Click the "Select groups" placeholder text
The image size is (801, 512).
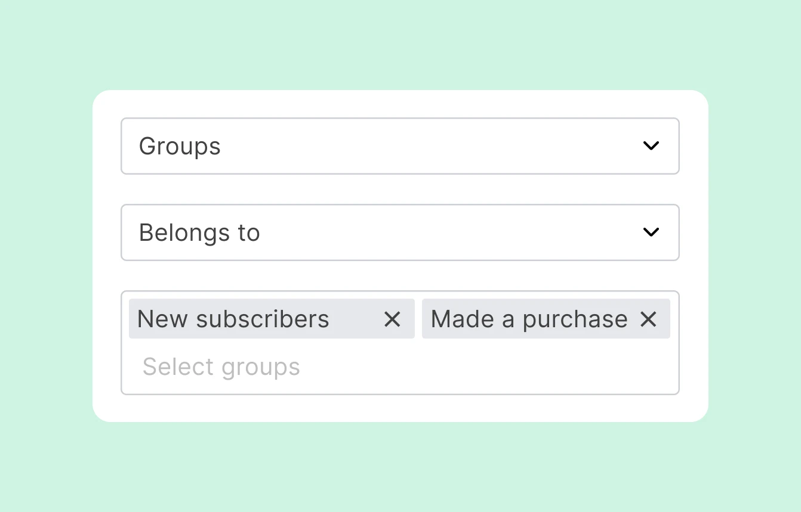(x=221, y=367)
